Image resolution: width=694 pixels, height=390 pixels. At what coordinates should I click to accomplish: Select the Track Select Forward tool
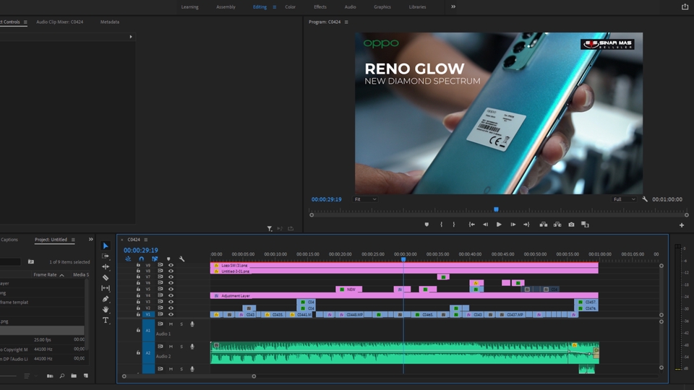click(106, 256)
